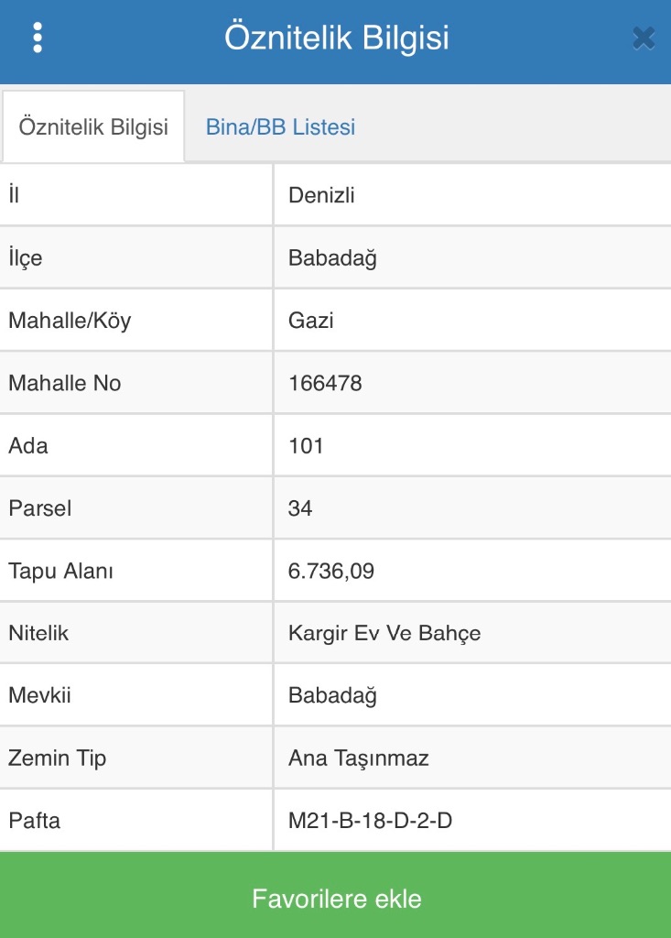Select the Nitelik field label

[x=38, y=633]
